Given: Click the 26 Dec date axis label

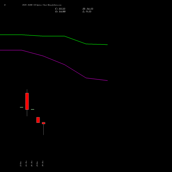Looking at the screenshot, I should tap(32, 164).
